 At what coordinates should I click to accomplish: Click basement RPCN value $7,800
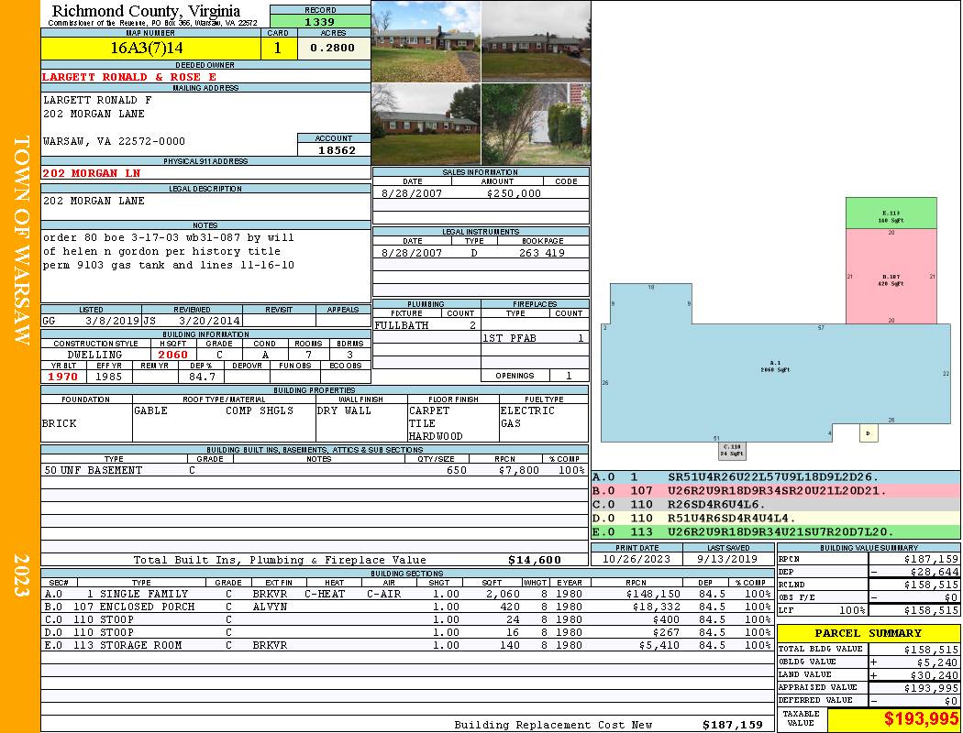[x=519, y=470]
